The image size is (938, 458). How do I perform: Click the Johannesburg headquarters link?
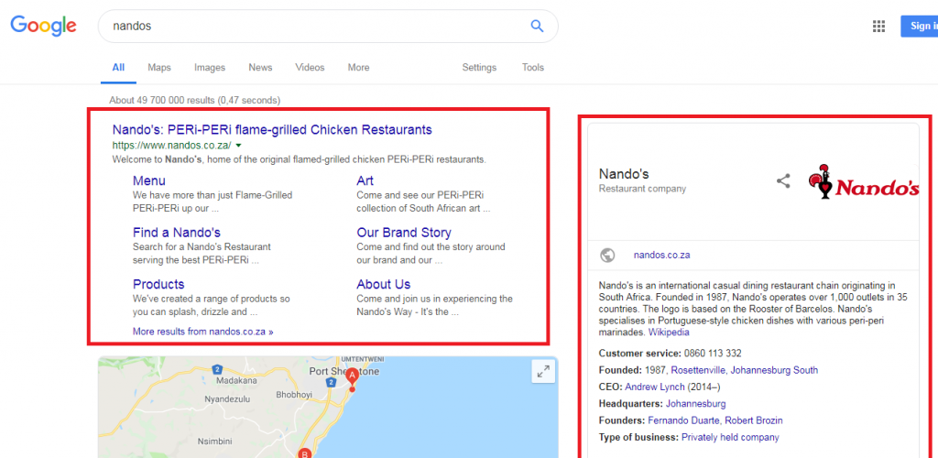[696, 404]
